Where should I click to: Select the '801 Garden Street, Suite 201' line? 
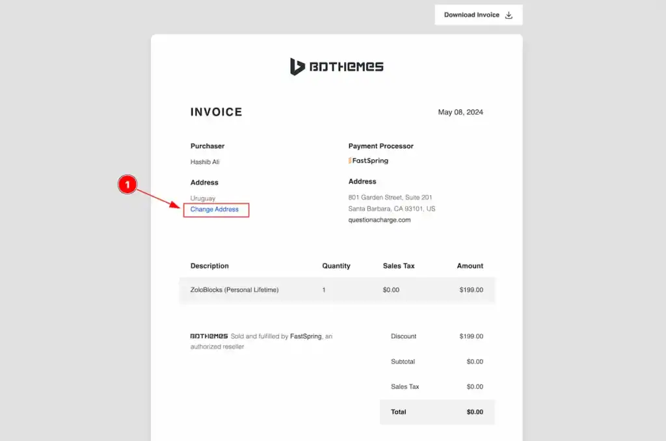click(x=390, y=198)
